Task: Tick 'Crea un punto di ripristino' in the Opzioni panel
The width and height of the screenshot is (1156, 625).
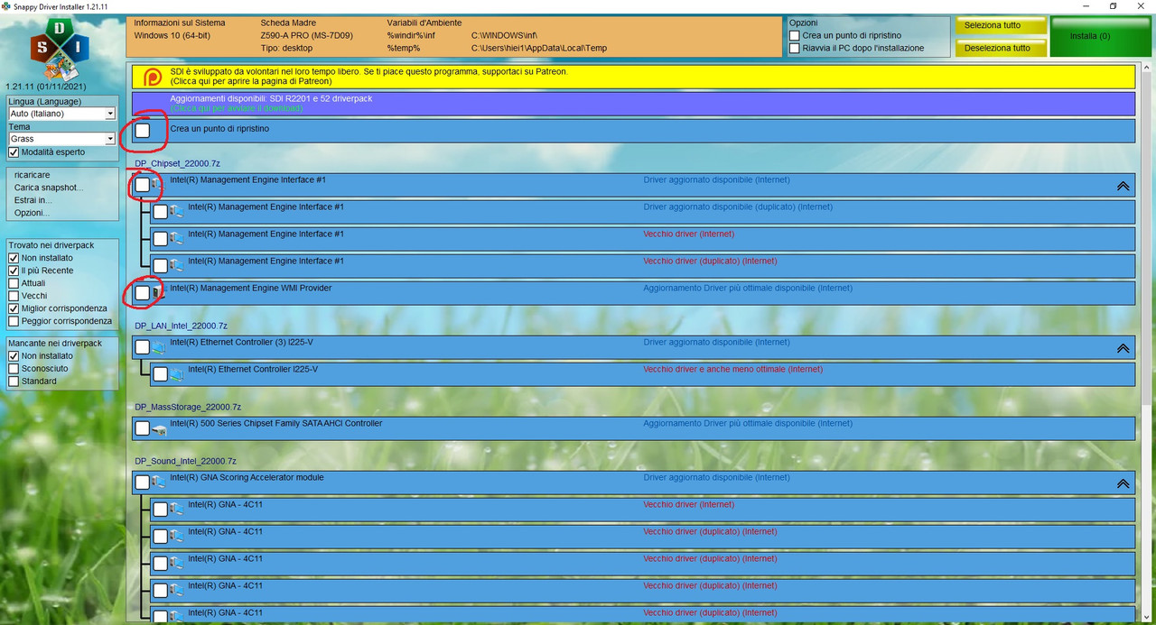Action: 794,35
